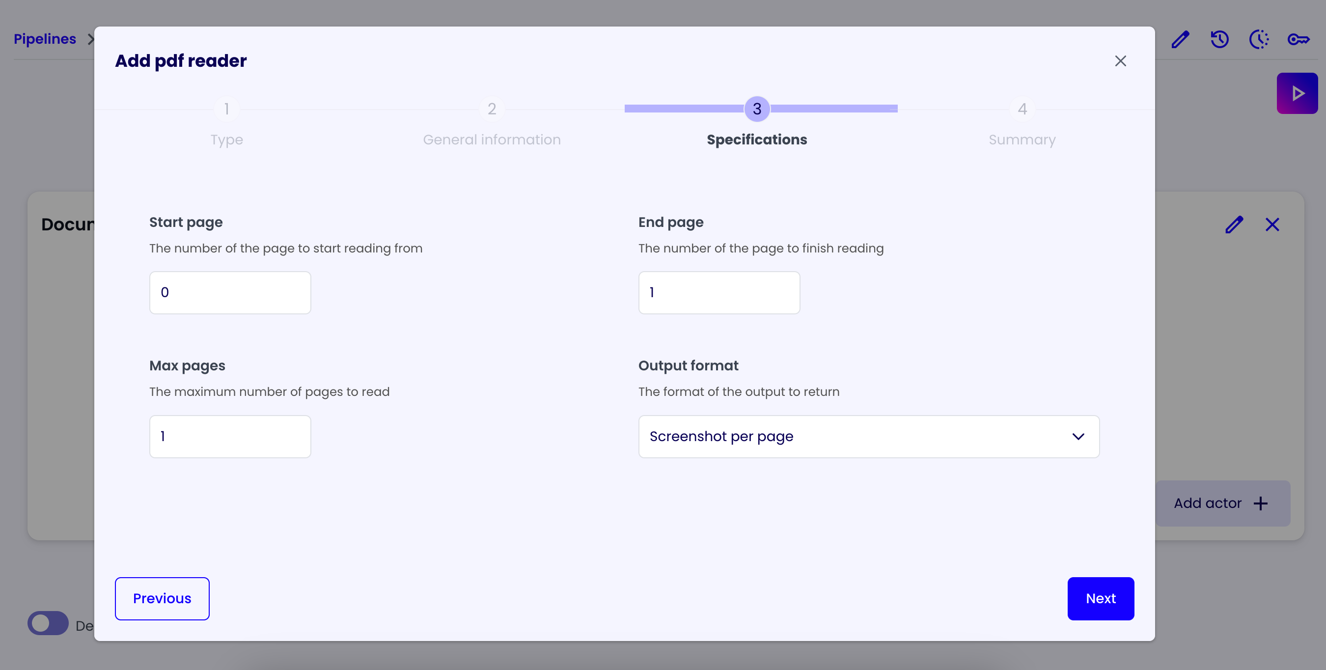
Task: Click the Add pdf reader dialog title
Action: [181, 61]
